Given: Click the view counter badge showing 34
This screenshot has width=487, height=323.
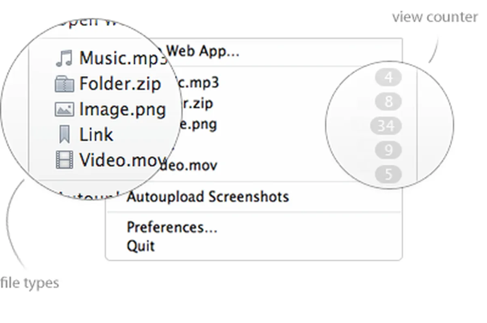Looking at the screenshot, I should pyautogui.click(x=386, y=126).
